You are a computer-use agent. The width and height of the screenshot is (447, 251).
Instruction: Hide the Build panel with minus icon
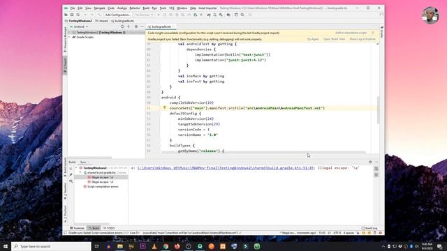click(376, 162)
